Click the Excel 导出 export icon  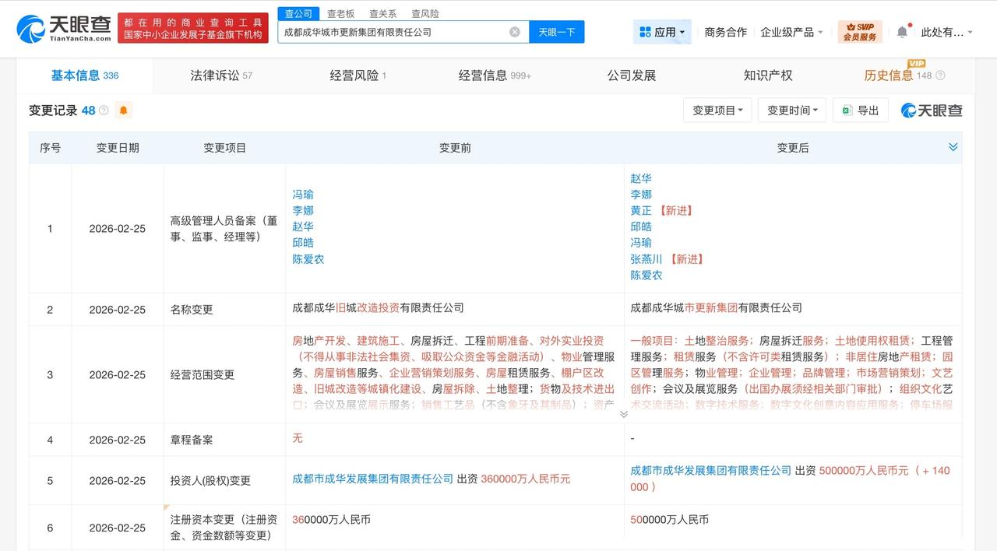coord(847,110)
